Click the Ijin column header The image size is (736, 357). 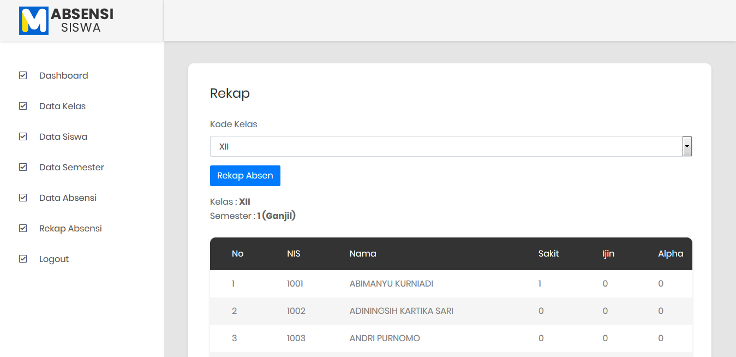tap(608, 253)
